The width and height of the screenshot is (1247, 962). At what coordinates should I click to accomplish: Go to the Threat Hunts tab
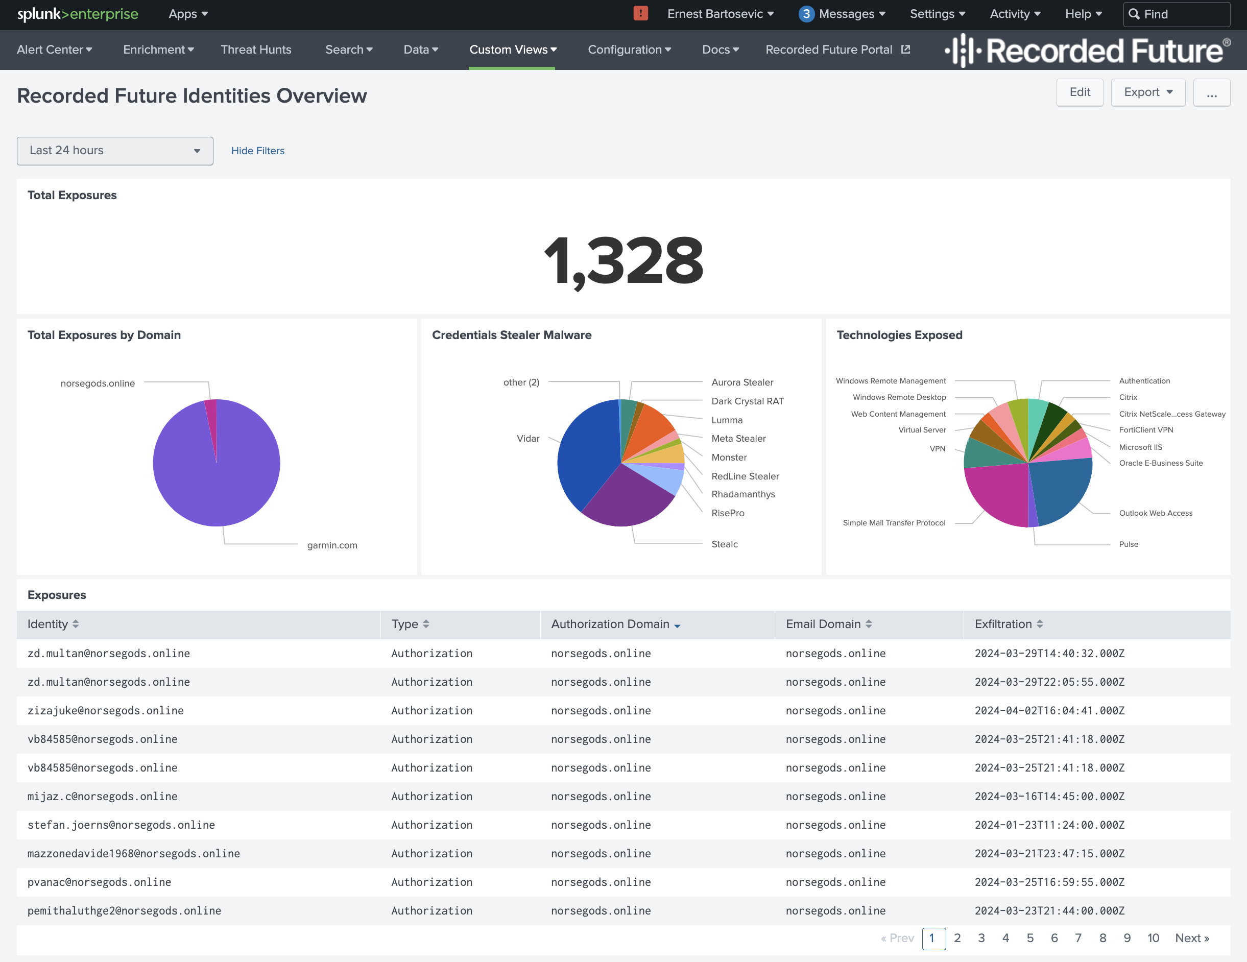256,50
